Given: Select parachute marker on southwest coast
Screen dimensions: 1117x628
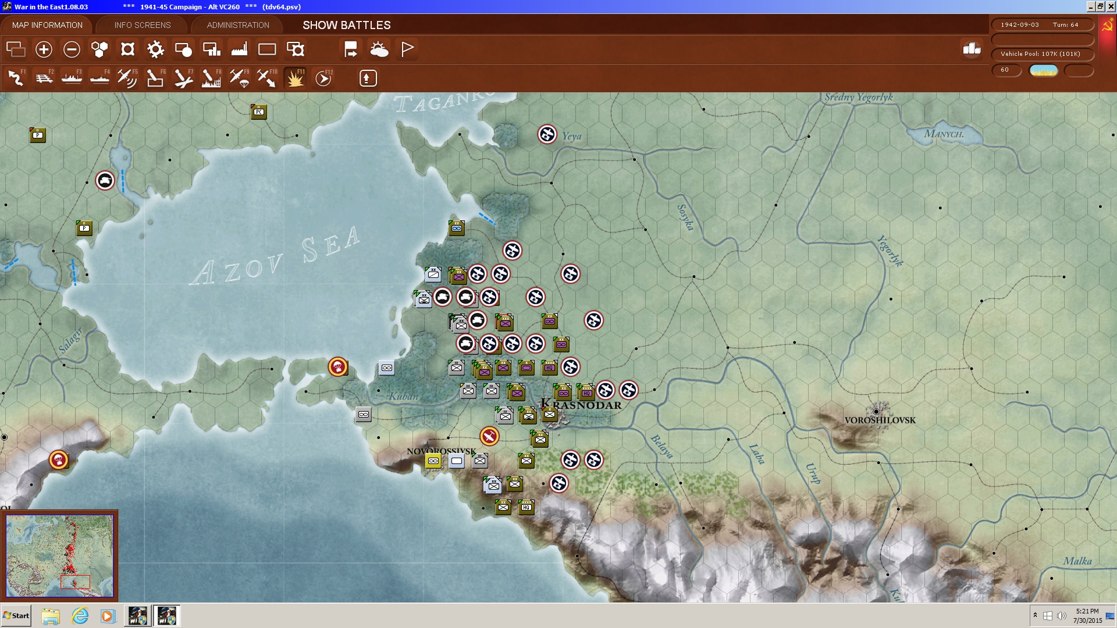Looking at the screenshot, I should point(59,460).
